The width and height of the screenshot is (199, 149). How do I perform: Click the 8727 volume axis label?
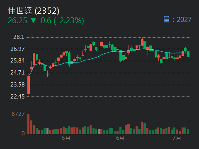pyautogui.click(x=18, y=114)
